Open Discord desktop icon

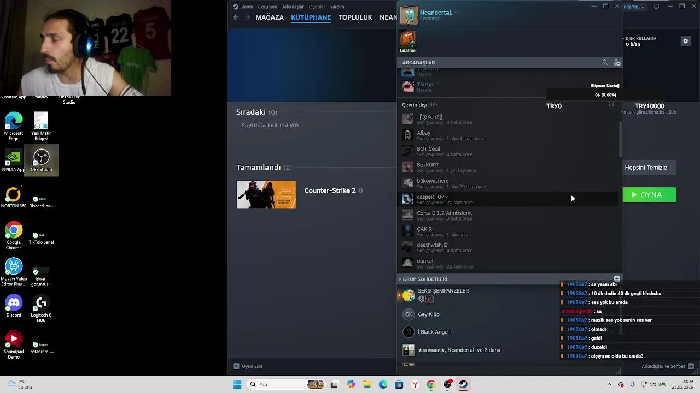[x=14, y=306]
